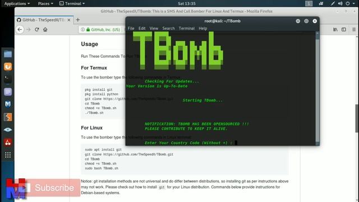Click the Usage heading
359x202 pixels.
pyautogui.click(x=90, y=44)
